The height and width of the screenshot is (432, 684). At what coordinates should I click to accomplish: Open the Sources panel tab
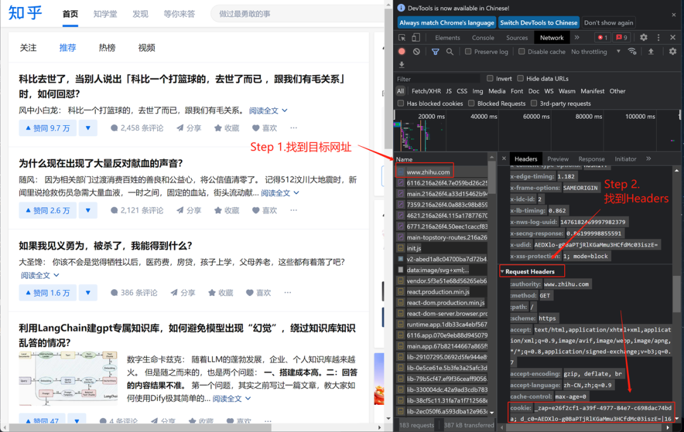coord(517,37)
